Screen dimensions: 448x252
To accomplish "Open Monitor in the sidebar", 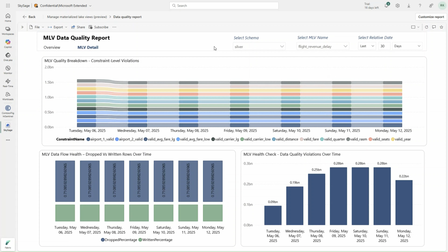I will [x=8, y=70].
